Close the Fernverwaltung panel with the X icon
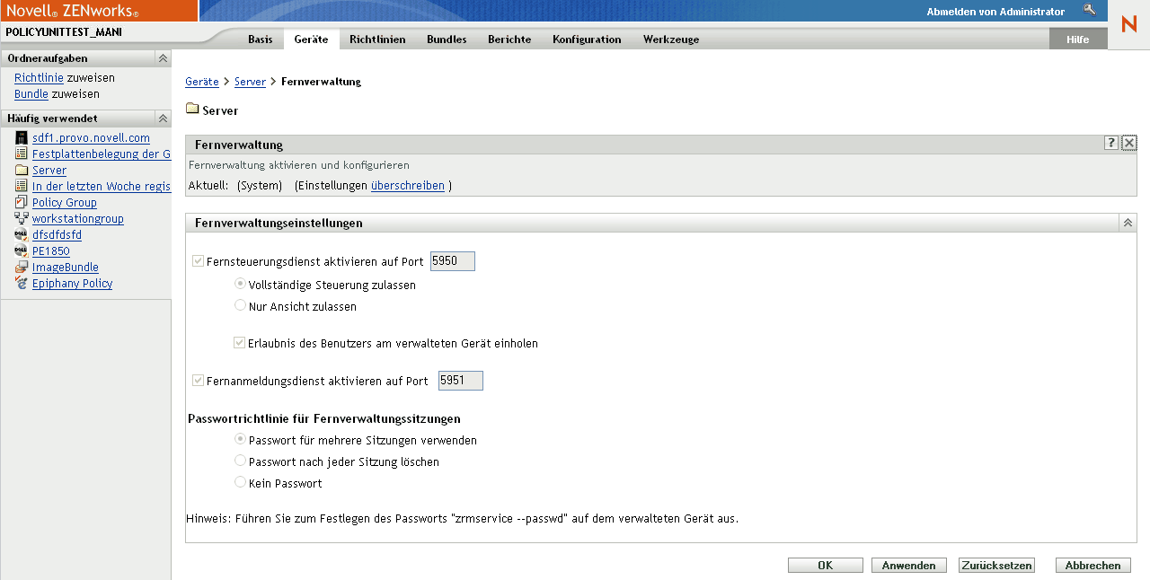The width and height of the screenshot is (1150, 580). click(x=1129, y=143)
